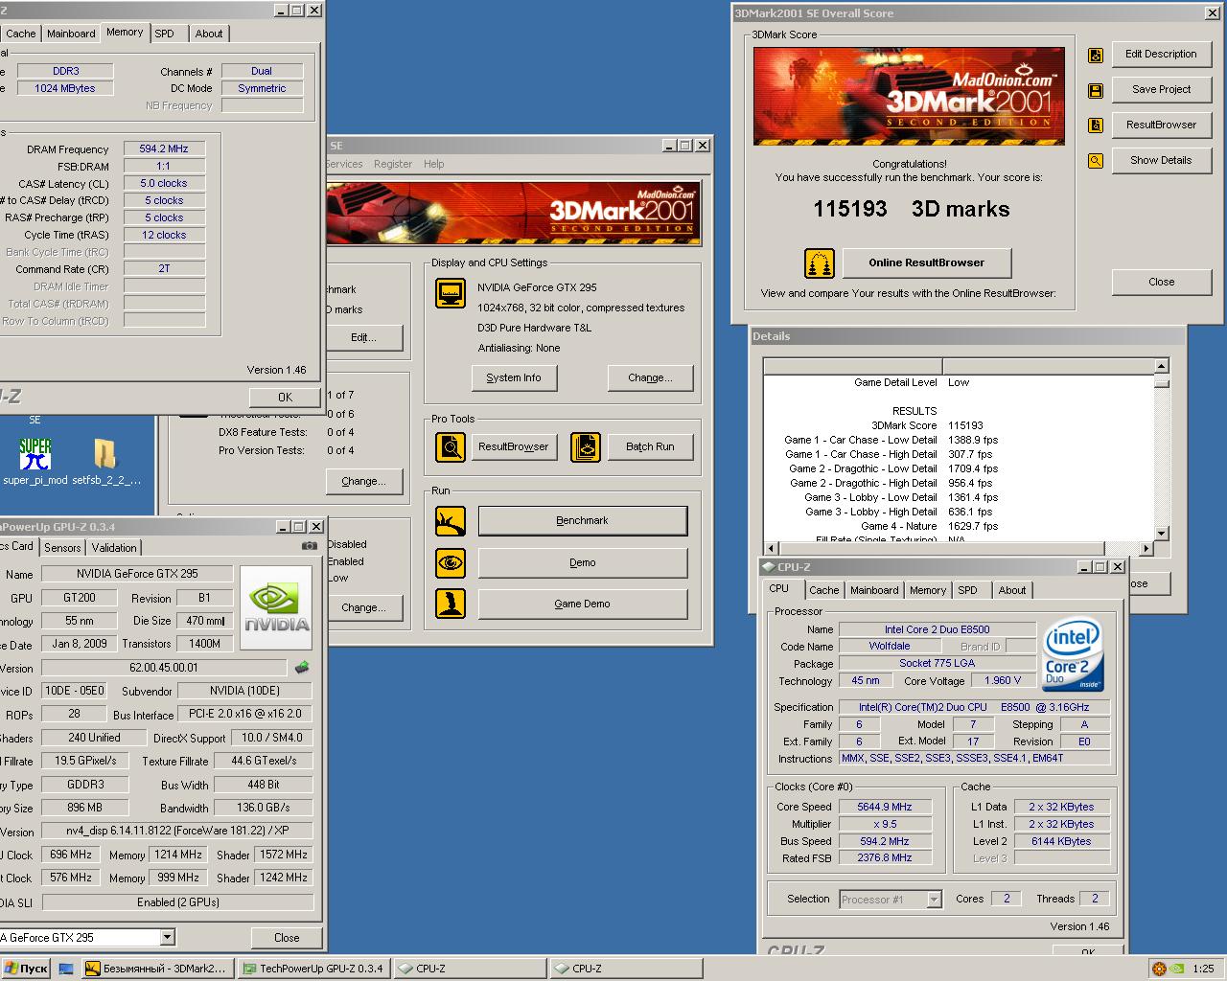
Task: Click the Core Speed 5644.9 MHz field
Action: pos(884,807)
